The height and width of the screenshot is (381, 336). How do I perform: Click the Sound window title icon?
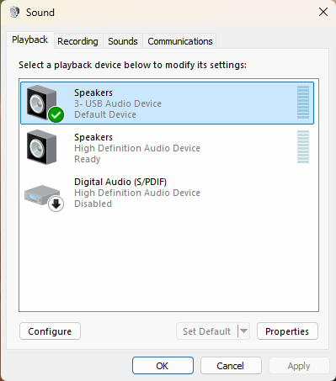click(x=14, y=12)
